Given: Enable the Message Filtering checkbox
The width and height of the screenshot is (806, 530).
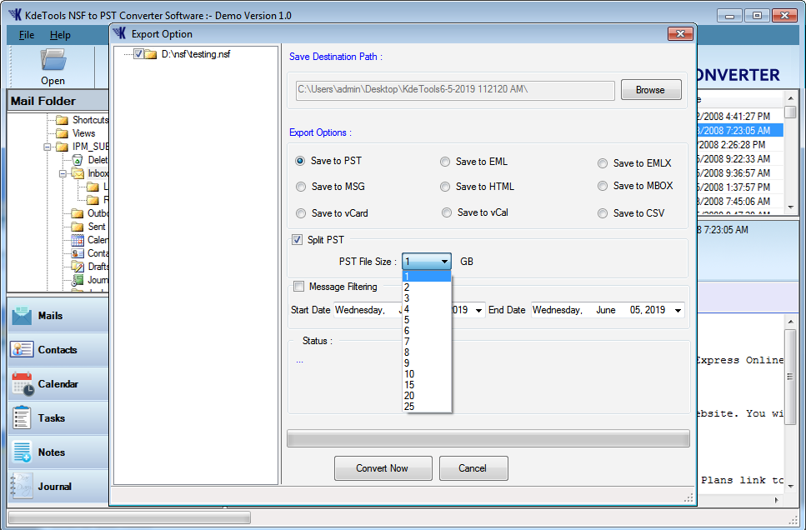Looking at the screenshot, I should tap(298, 287).
